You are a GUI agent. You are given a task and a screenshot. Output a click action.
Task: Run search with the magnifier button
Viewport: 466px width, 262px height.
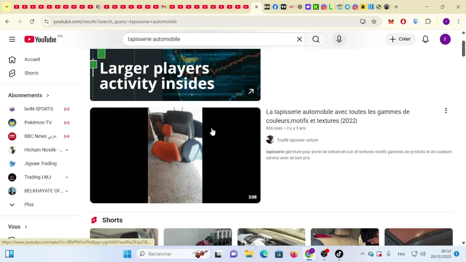tap(316, 39)
